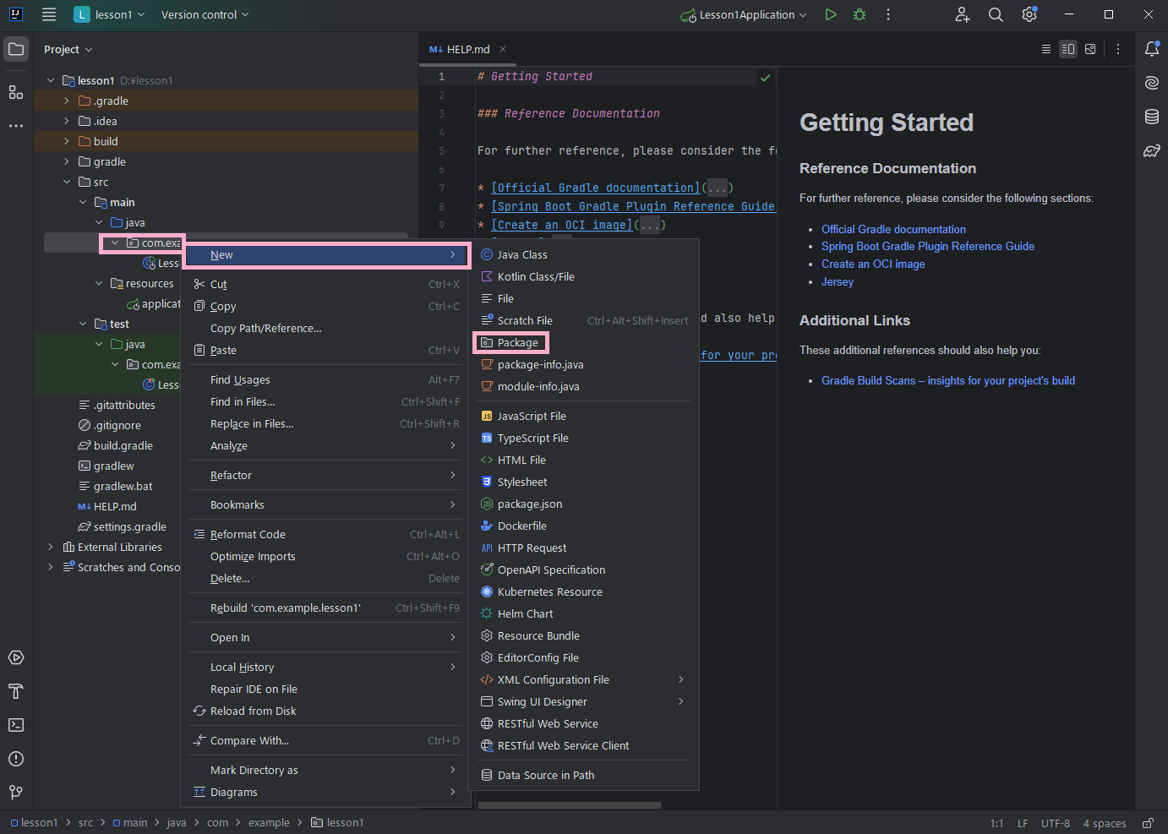Run Lesson1Application with the green play icon
This screenshot has width=1168, height=834.
[831, 14]
